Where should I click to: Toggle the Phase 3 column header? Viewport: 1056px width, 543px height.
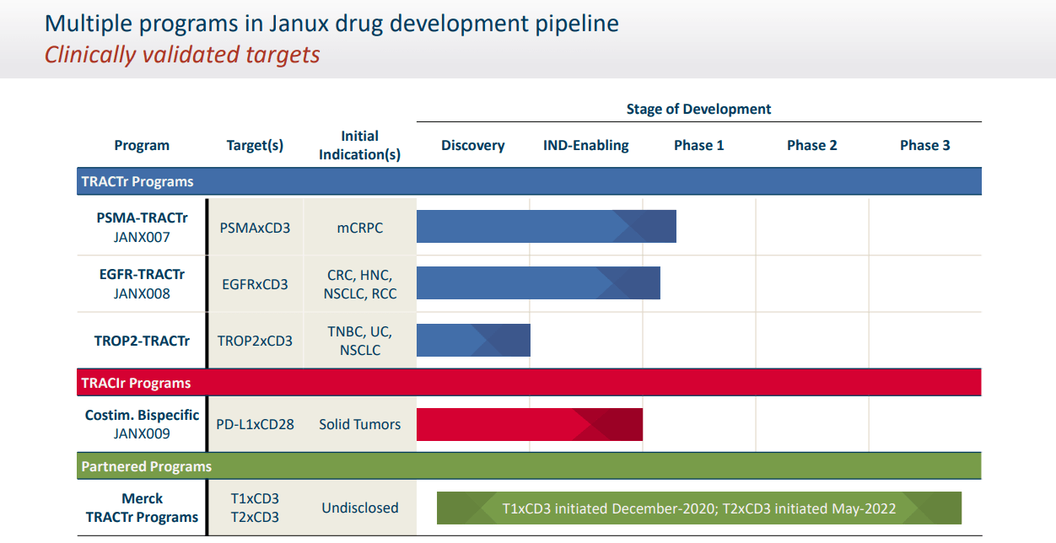(924, 144)
